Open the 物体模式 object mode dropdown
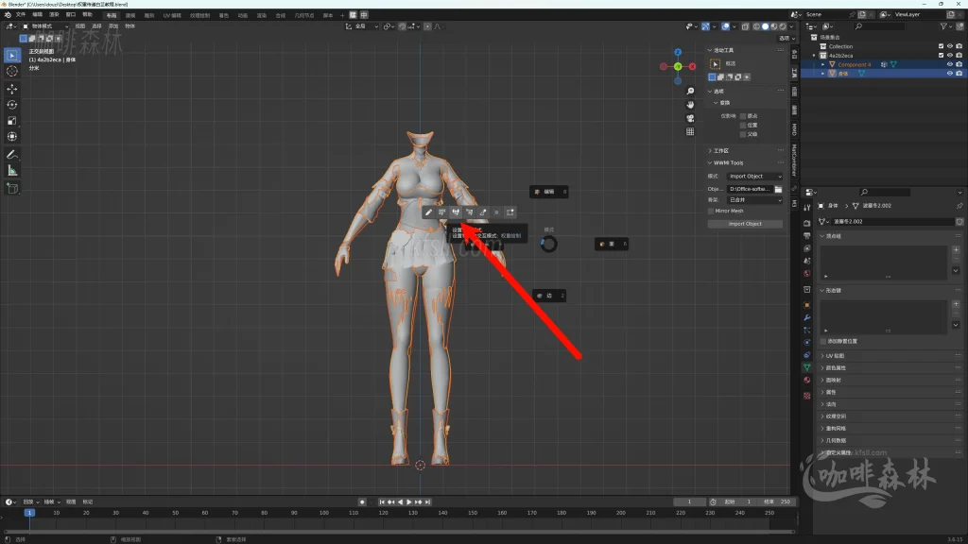This screenshot has width=968, height=544. 45,26
